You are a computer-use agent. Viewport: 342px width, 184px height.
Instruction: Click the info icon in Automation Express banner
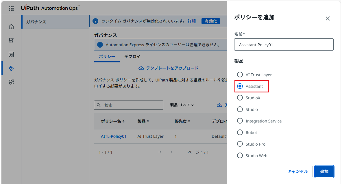point(100,45)
